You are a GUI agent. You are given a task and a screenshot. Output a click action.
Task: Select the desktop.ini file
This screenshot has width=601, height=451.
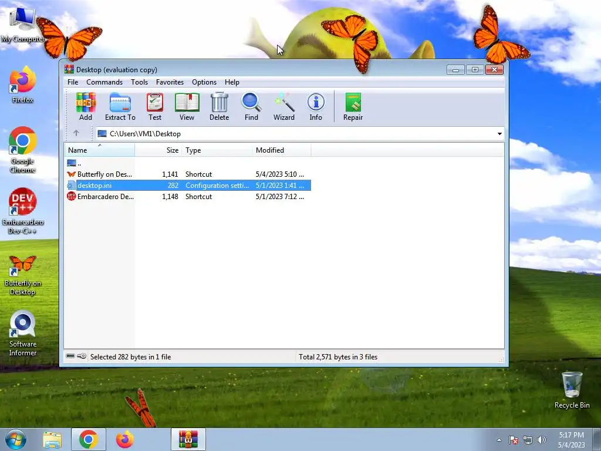pyautogui.click(x=188, y=185)
